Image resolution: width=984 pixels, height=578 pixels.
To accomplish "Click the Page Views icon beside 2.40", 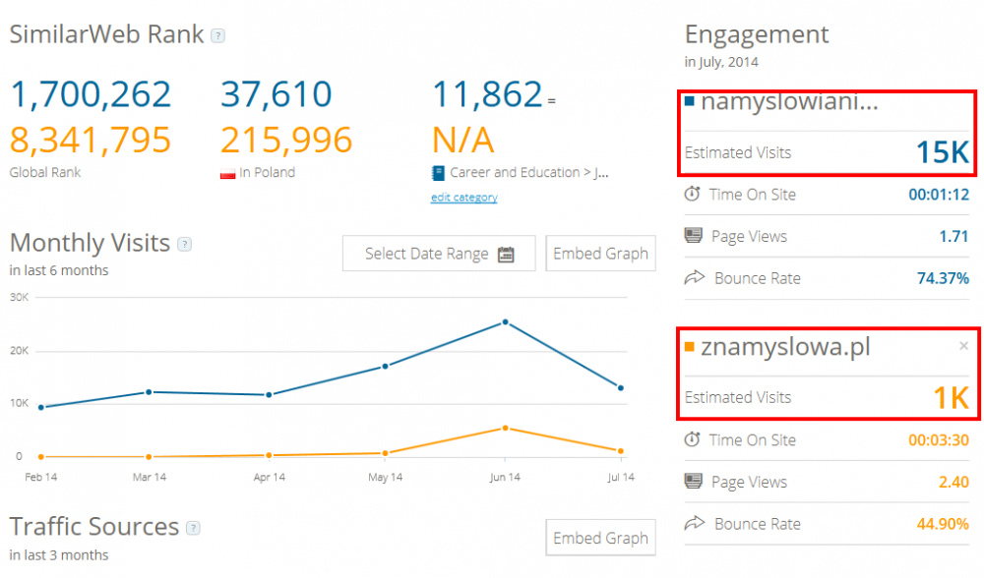I will [x=693, y=482].
